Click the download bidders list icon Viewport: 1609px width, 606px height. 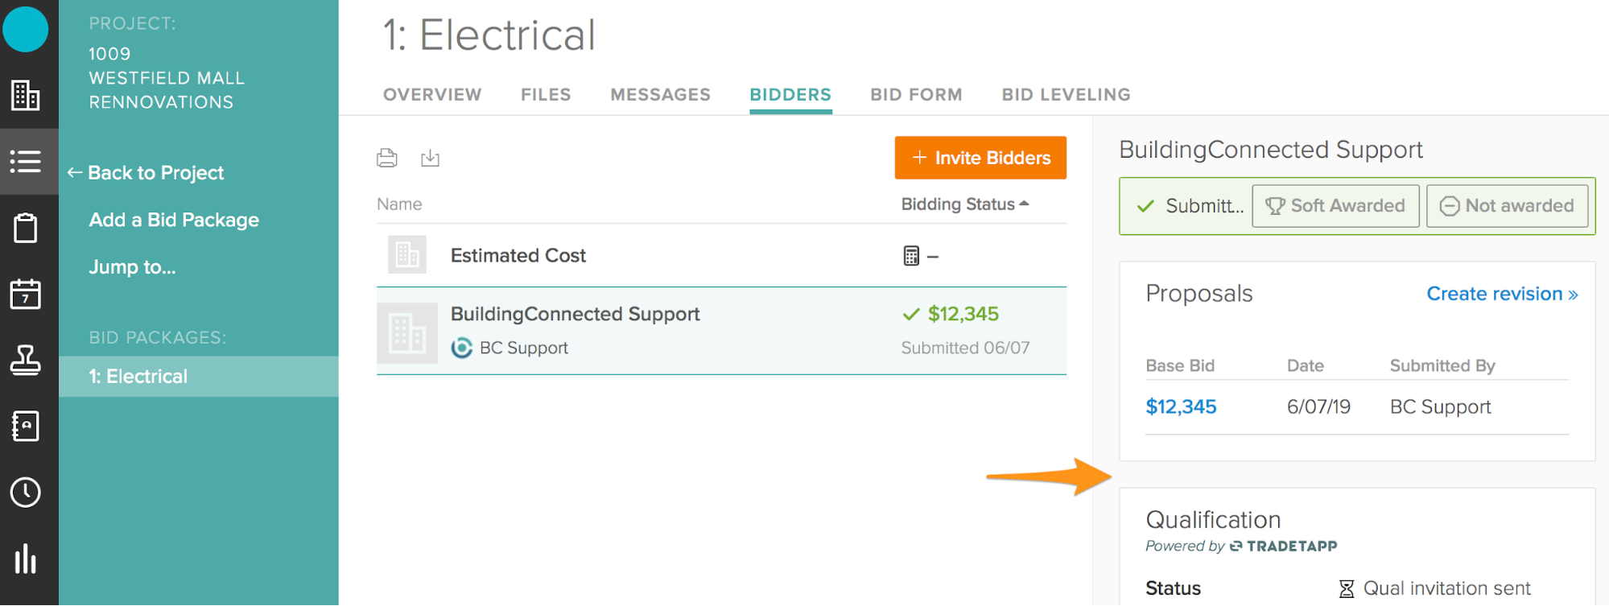pyautogui.click(x=431, y=158)
